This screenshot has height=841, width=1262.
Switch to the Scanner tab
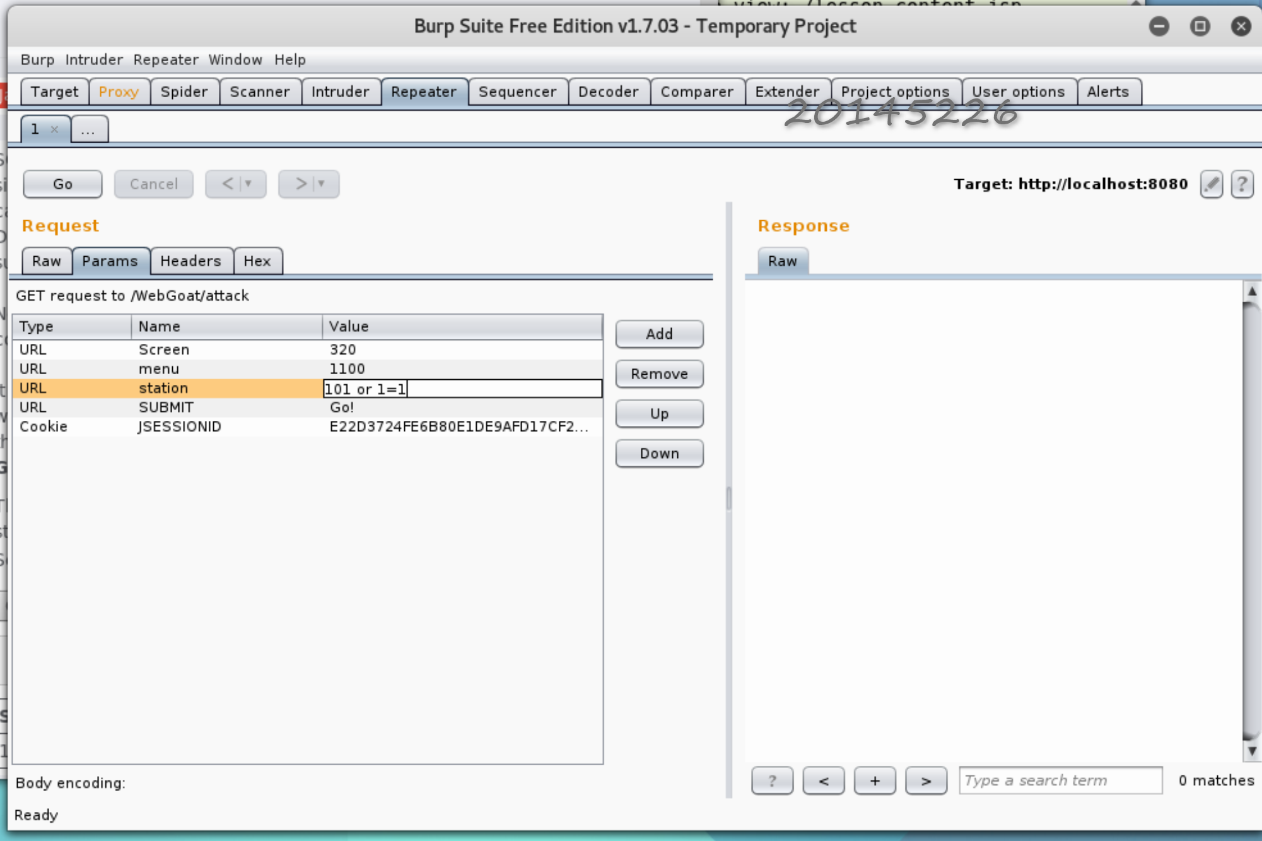260,91
